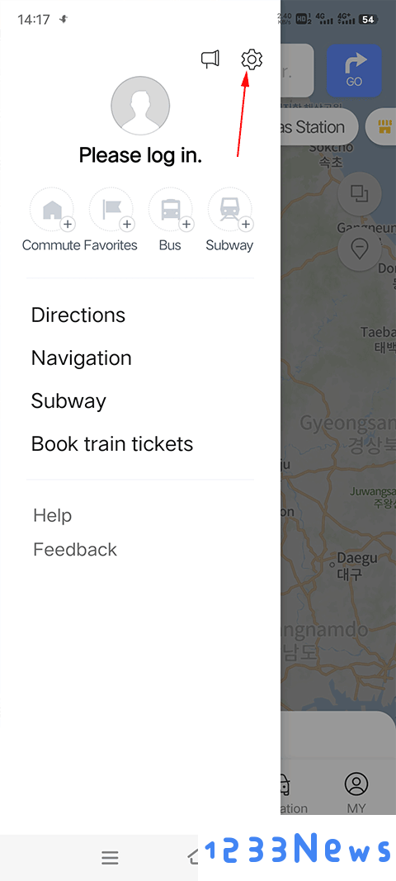Open Android recent apps menu button
396x881 pixels.
[110, 857]
